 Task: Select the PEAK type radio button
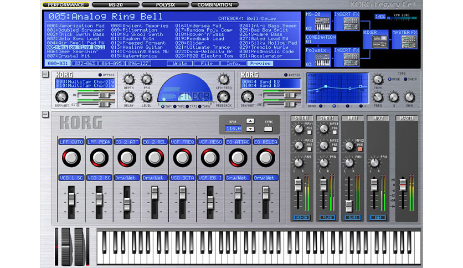[390, 79]
